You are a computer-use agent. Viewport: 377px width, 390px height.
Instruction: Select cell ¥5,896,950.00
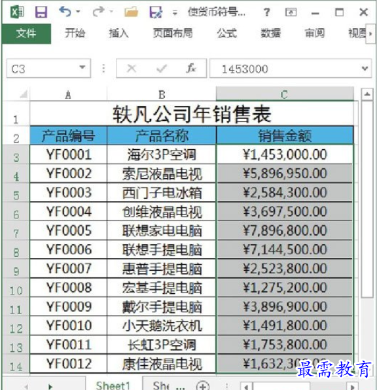(x=285, y=173)
